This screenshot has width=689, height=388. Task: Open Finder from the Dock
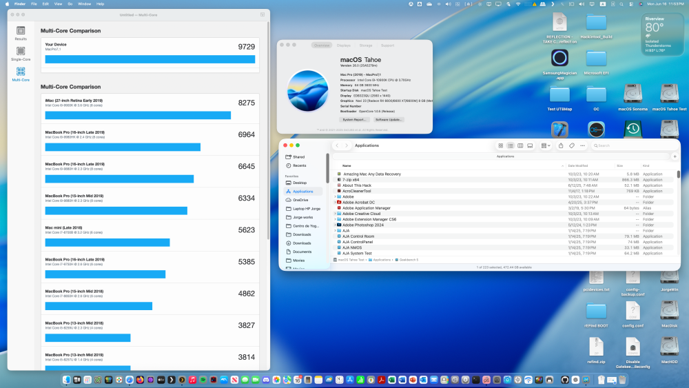click(66, 380)
